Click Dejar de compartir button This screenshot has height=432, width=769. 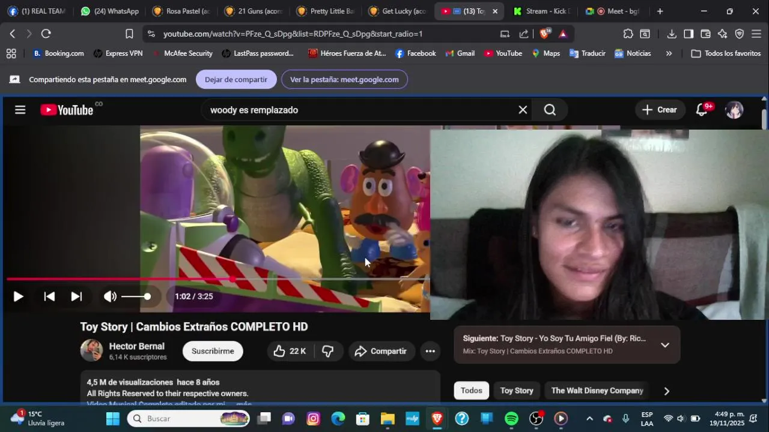point(236,79)
